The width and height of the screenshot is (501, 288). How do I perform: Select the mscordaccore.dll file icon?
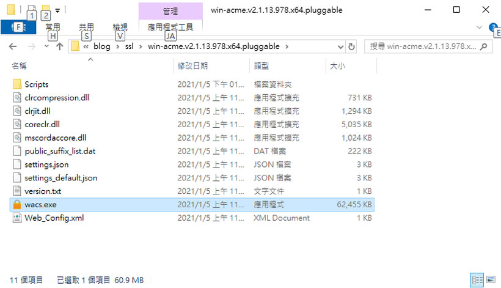click(17, 138)
